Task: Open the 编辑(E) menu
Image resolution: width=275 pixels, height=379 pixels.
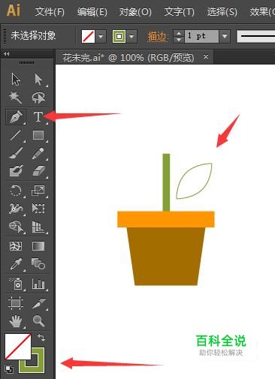Action: (92, 12)
